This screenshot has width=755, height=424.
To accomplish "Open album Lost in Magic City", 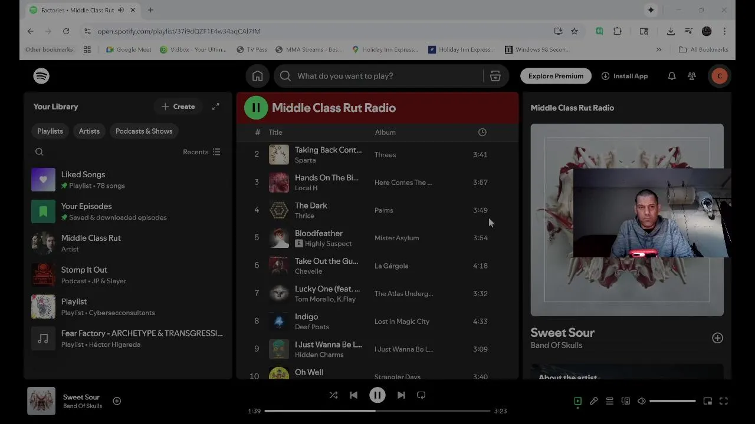I will click(402, 322).
